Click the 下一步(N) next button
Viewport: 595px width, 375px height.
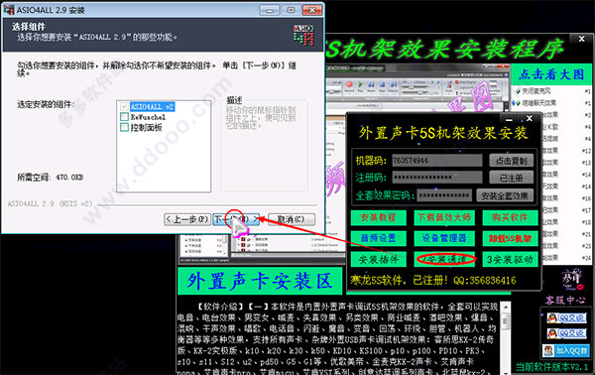tap(236, 219)
